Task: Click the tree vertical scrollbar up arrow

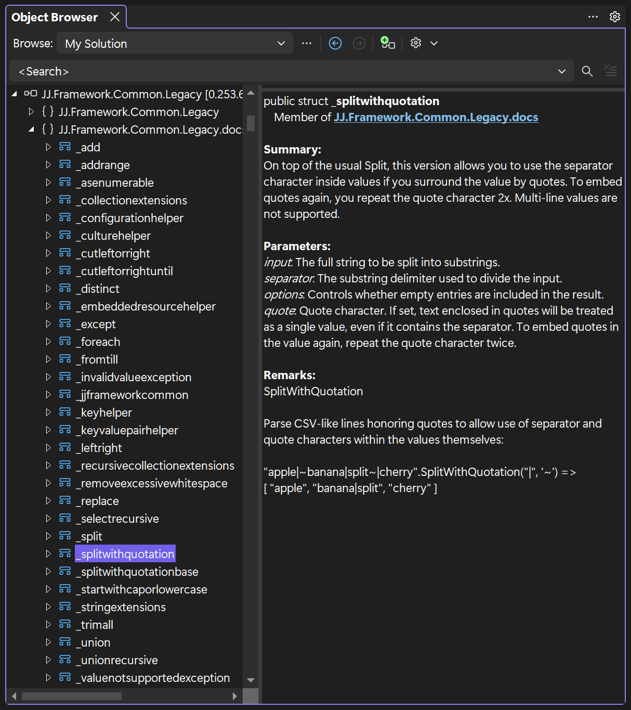Action: 251,93
